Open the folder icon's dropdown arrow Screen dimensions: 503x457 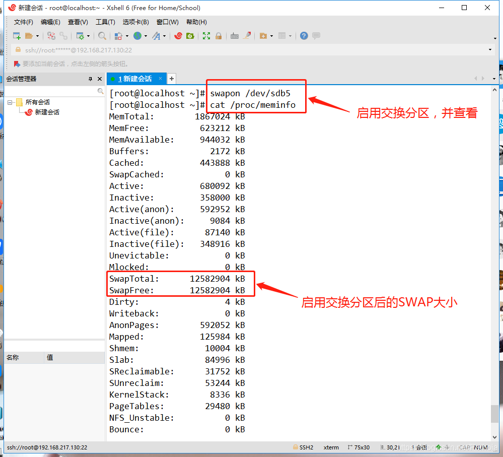click(38, 36)
